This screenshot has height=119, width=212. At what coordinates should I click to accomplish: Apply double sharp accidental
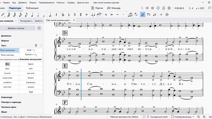[x=86, y=15]
